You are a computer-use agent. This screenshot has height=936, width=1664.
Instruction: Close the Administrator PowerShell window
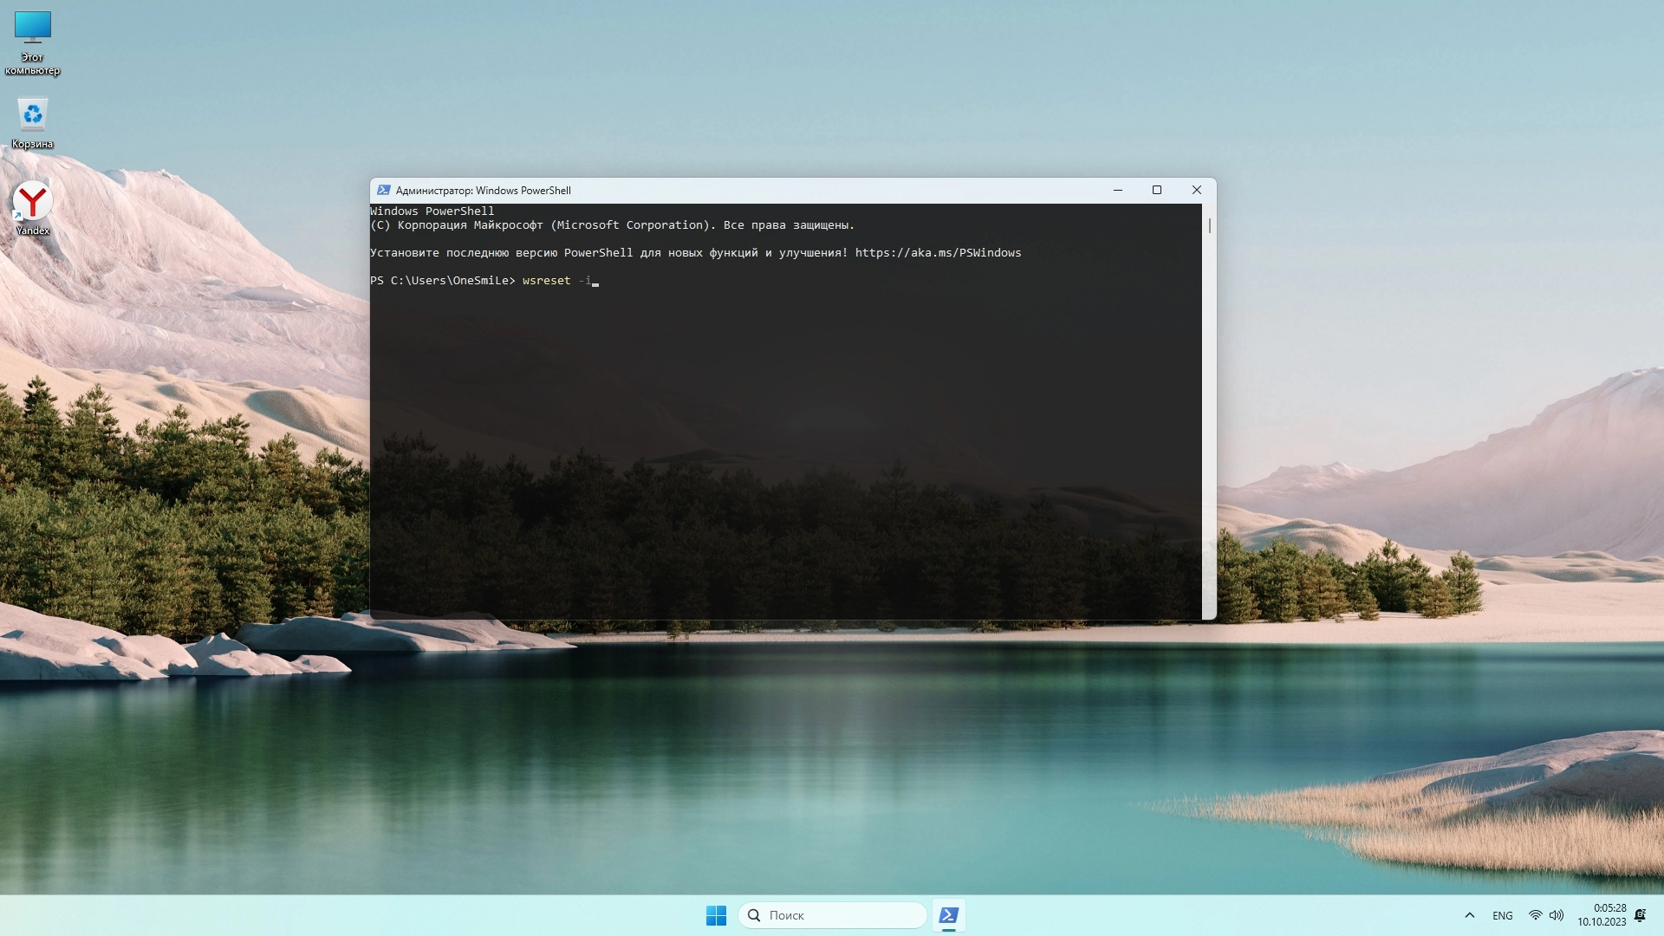pyautogui.click(x=1196, y=190)
